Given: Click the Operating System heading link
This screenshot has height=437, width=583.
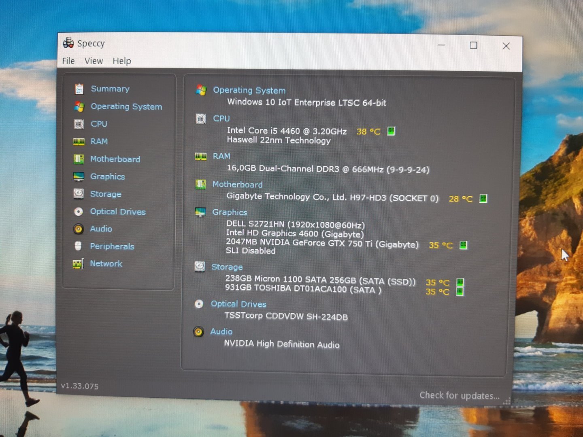Looking at the screenshot, I should (249, 90).
